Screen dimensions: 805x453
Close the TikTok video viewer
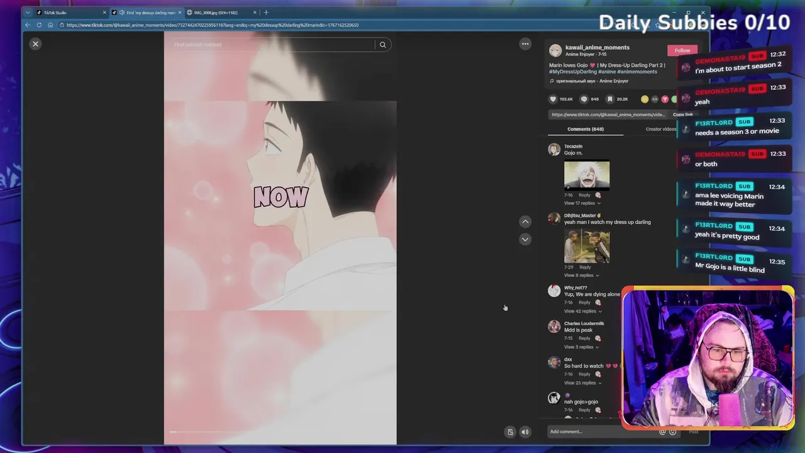(x=35, y=43)
